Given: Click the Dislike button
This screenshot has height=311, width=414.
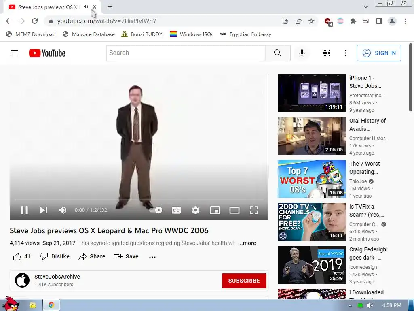Looking at the screenshot, I should 55,256.
